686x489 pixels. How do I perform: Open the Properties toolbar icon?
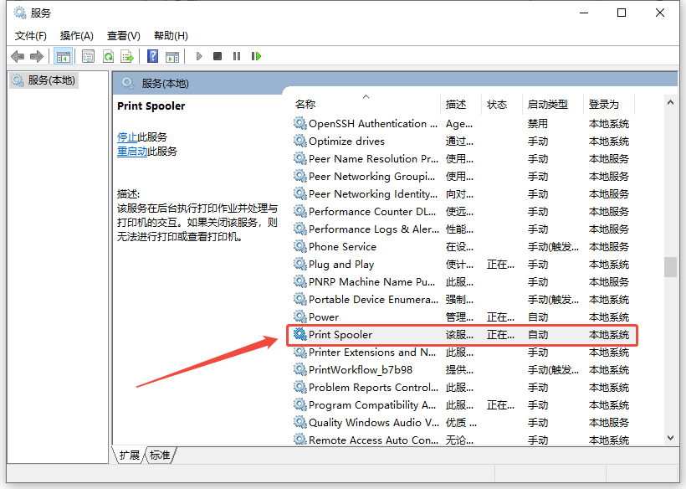(88, 56)
